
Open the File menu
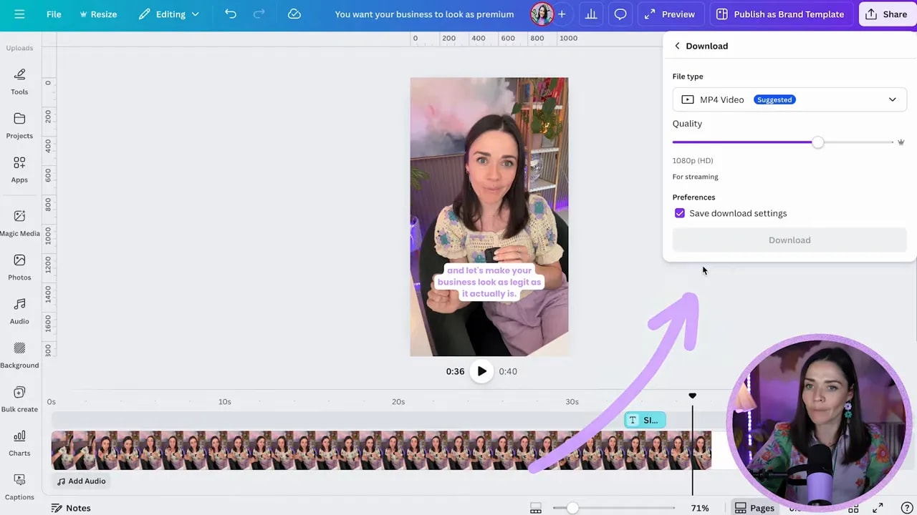click(x=54, y=14)
